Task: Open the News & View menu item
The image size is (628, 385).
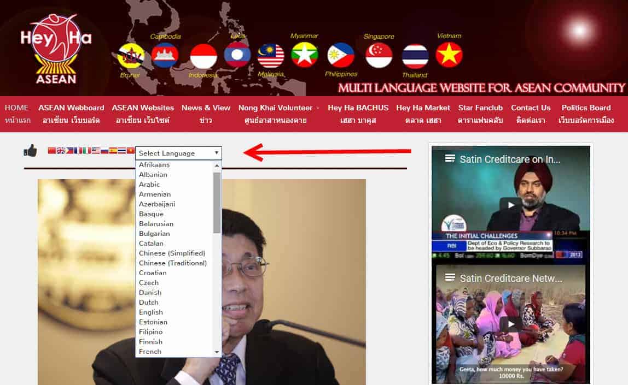Action: [x=206, y=114]
